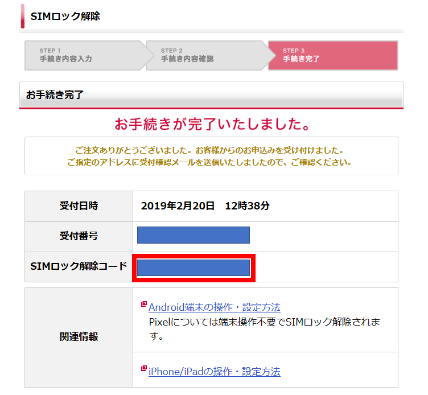
Task: Open the Android端末の操作・設定方法 link
Action: click(x=215, y=307)
